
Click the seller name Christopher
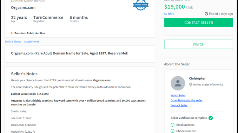(197, 79)
